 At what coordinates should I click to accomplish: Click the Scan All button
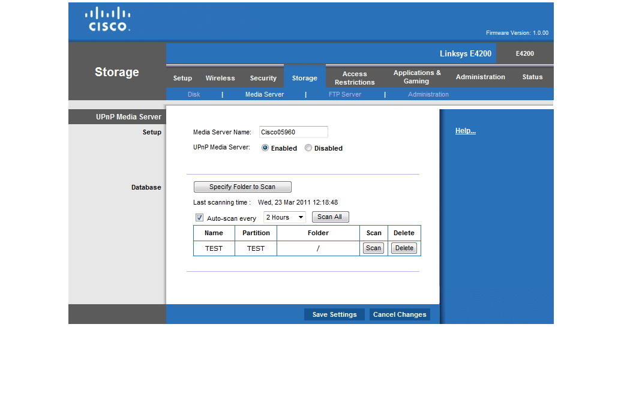pyautogui.click(x=330, y=217)
